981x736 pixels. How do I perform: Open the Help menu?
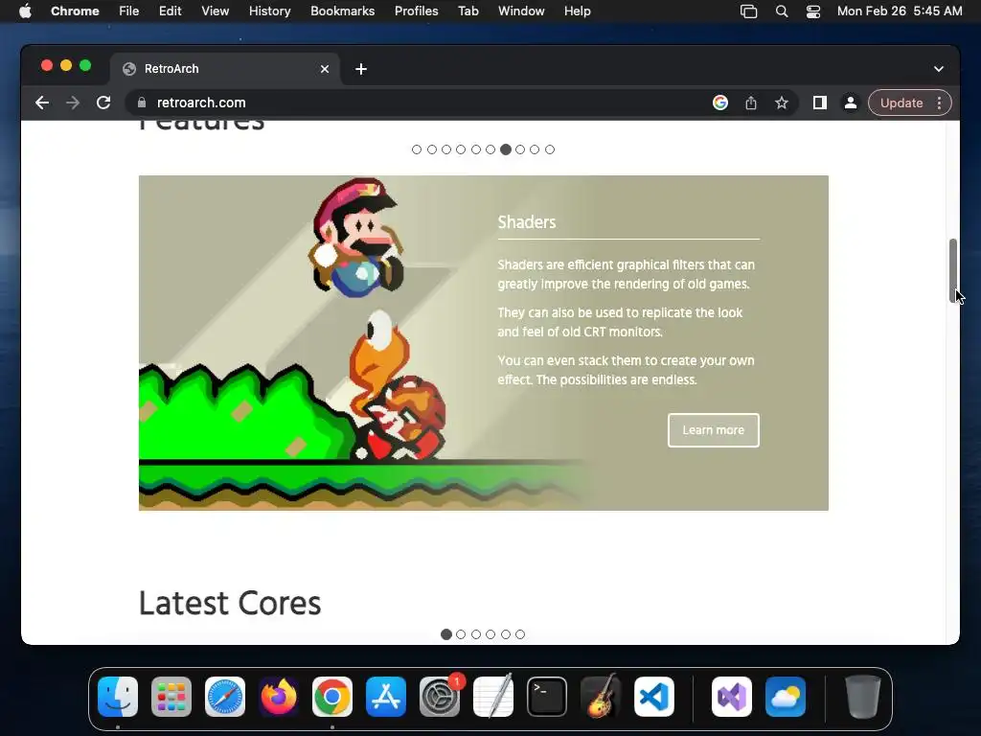click(577, 11)
